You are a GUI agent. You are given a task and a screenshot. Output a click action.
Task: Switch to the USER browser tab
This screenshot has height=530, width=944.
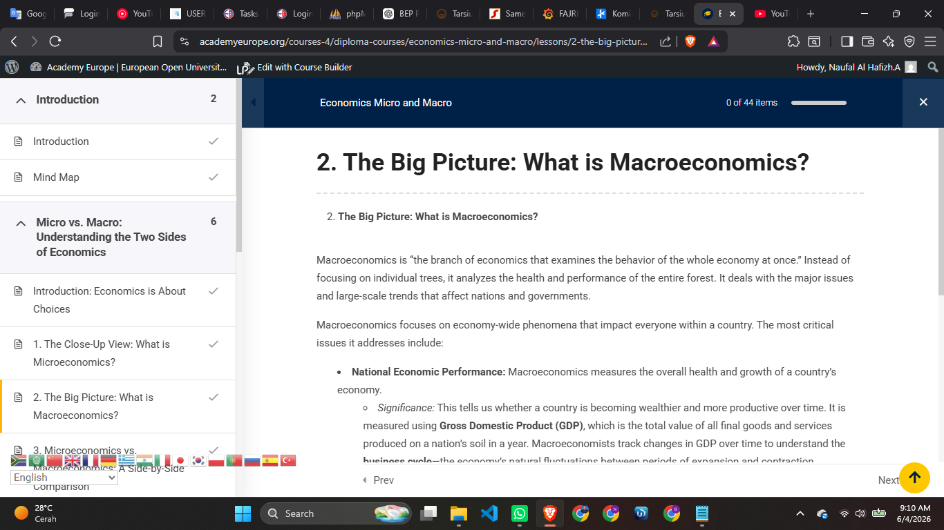pos(188,14)
